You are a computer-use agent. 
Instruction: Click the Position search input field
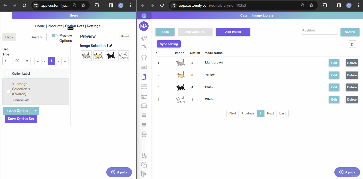[320, 31]
